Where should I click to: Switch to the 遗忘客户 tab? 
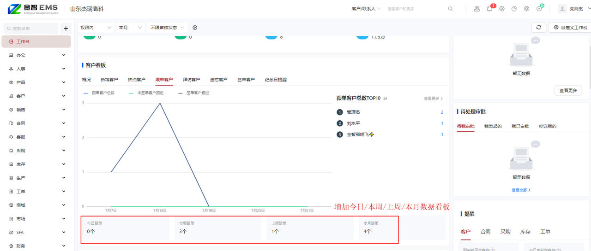[x=218, y=80]
